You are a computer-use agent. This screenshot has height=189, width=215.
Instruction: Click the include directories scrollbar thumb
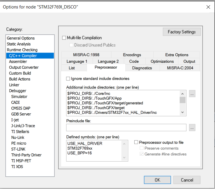(182, 100)
